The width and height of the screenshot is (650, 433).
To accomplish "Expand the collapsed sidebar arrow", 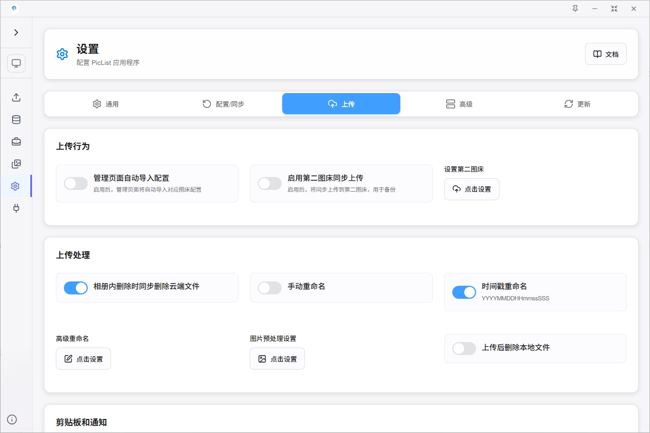I will tap(16, 32).
